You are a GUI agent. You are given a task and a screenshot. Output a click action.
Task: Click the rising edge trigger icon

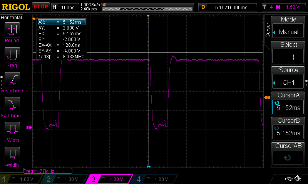tap(271, 7)
